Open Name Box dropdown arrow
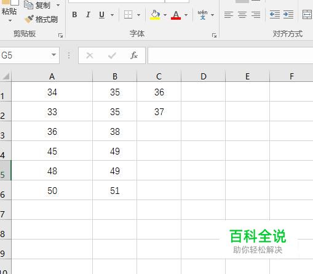The height and width of the screenshot is (274, 313). pos(54,55)
